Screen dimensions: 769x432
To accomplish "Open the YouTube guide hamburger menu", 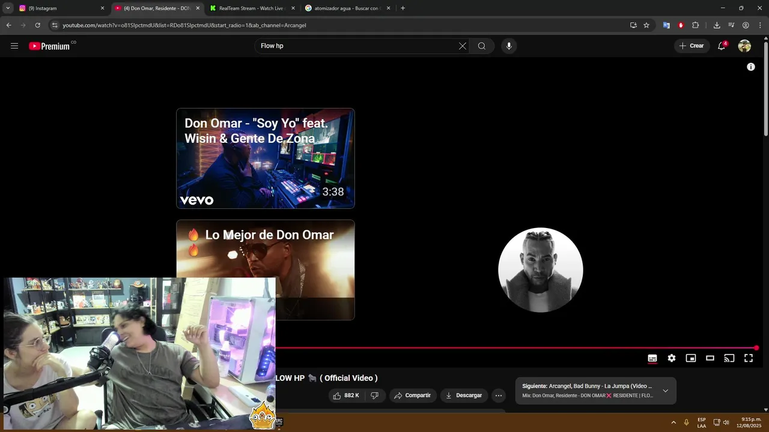I will (x=14, y=46).
